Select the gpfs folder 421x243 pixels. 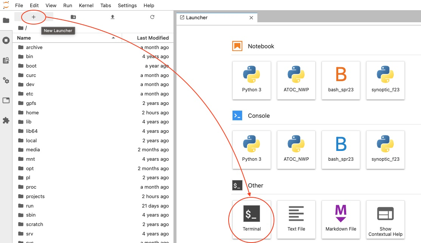pos(93,103)
